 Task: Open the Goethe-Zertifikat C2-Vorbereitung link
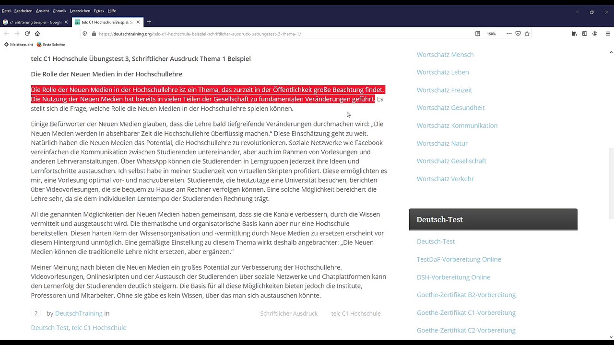click(x=466, y=330)
